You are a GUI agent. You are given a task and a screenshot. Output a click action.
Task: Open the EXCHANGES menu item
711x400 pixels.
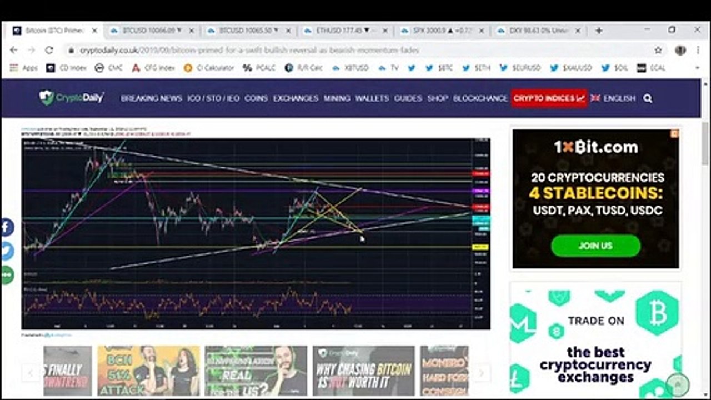pyautogui.click(x=296, y=98)
